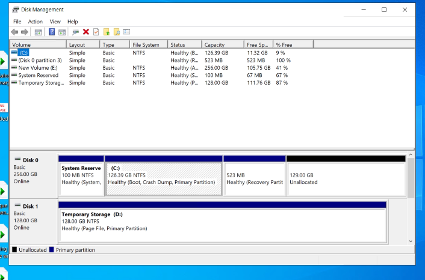The image size is (425, 280).
Task: Click the Temporary Storage row drive icon
Action: coord(14,82)
